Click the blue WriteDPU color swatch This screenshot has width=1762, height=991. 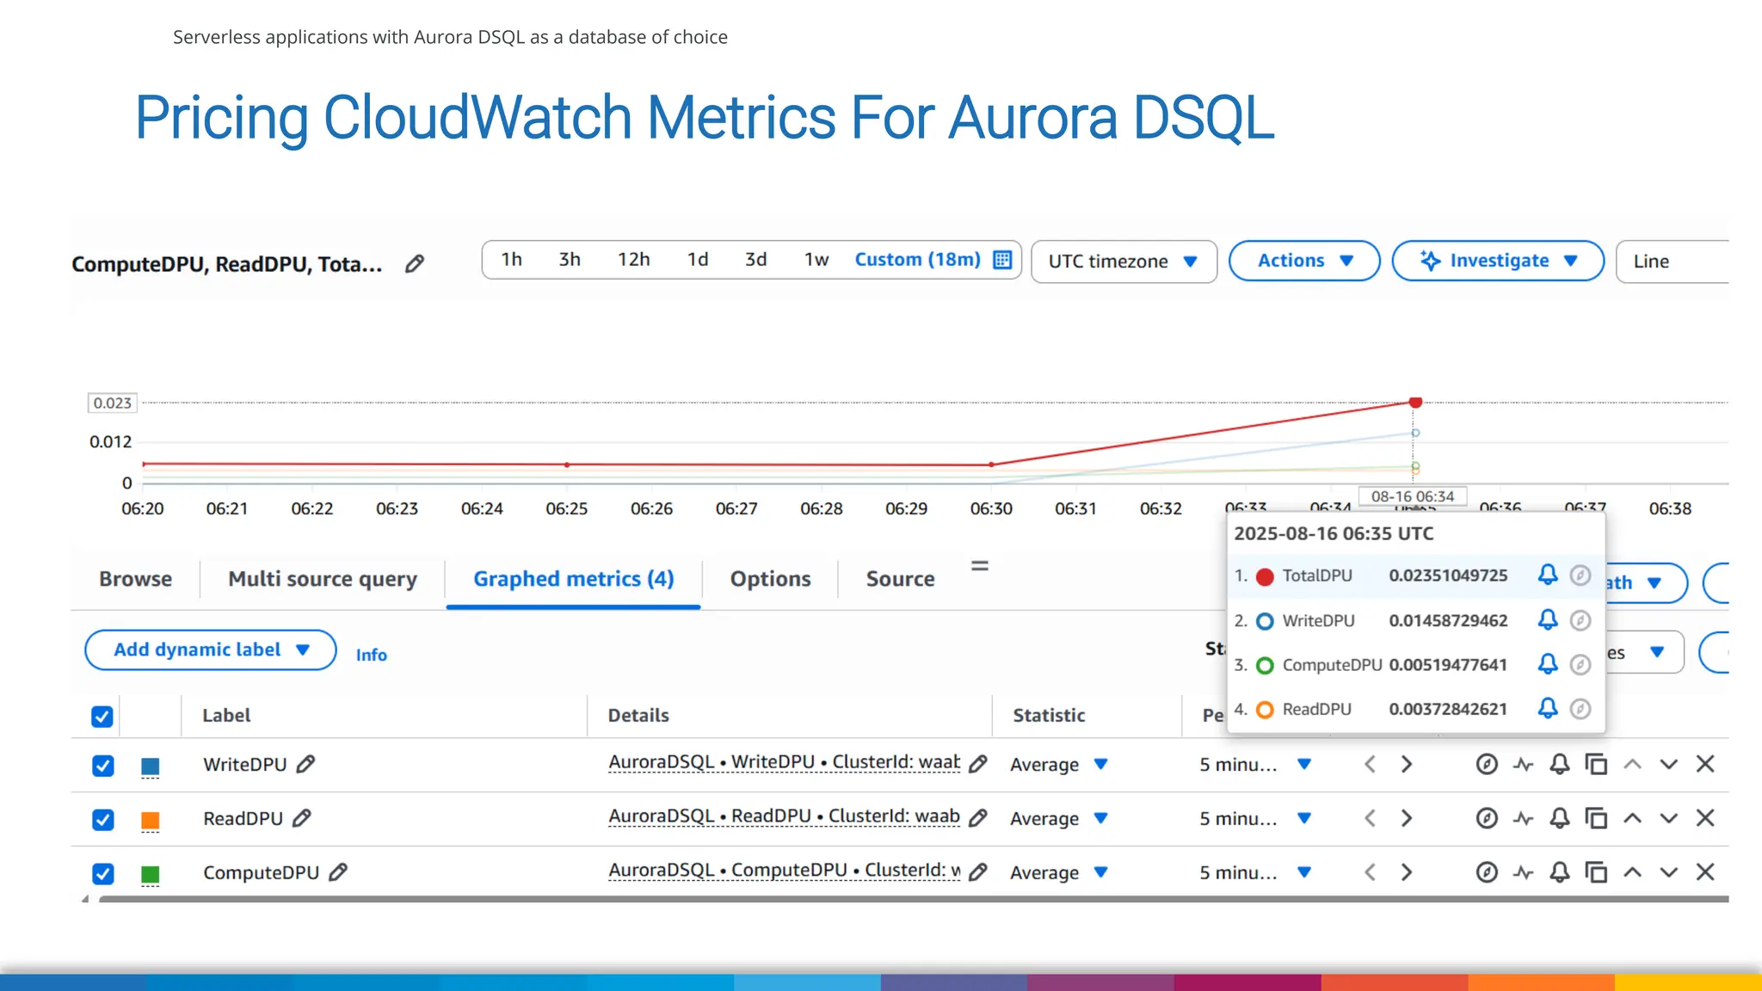(150, 766)
